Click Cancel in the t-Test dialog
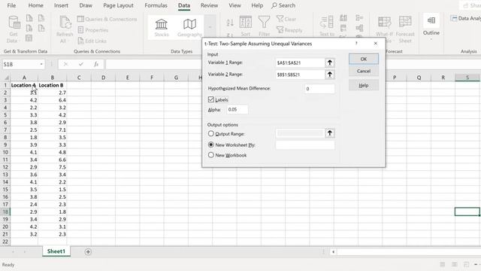This screenshot has height=271, width=481. pos(364,71)
